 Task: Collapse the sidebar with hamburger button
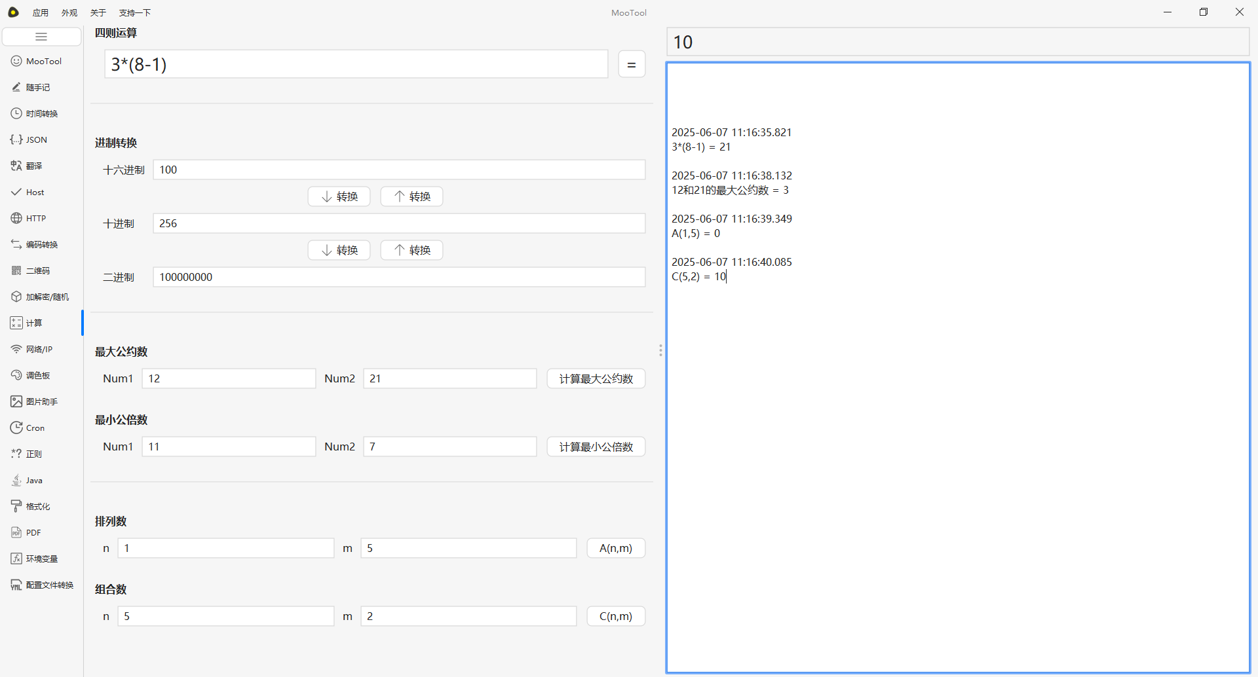(41, 37)
